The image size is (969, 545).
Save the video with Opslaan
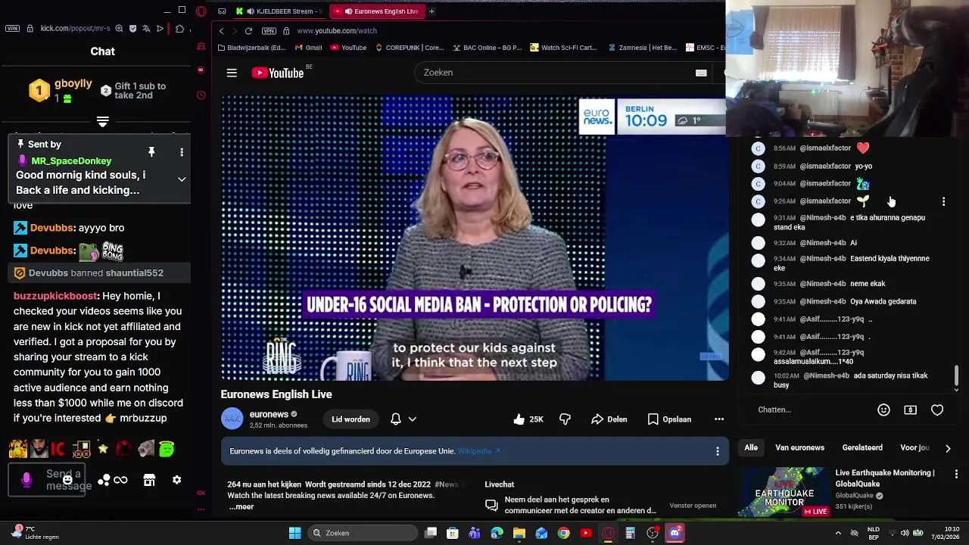669,419
